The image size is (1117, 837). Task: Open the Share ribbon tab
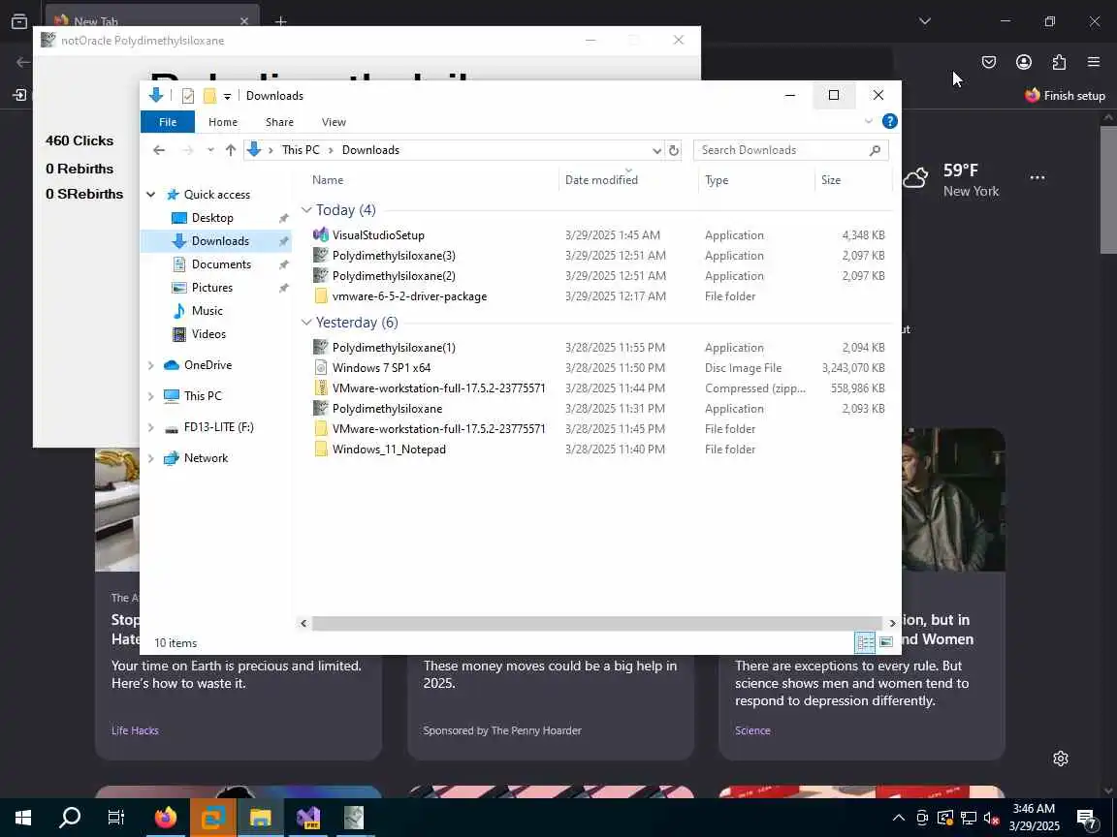[279, 122]
